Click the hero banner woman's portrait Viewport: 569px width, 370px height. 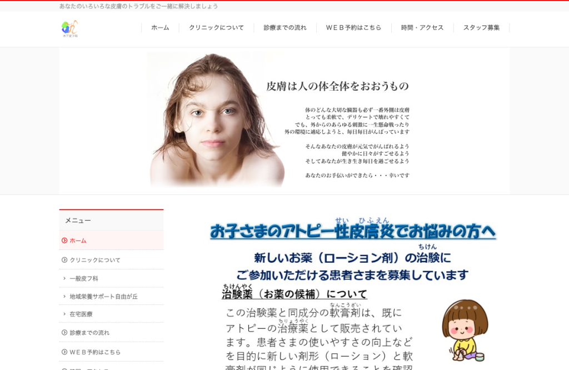tap(217, 120)
